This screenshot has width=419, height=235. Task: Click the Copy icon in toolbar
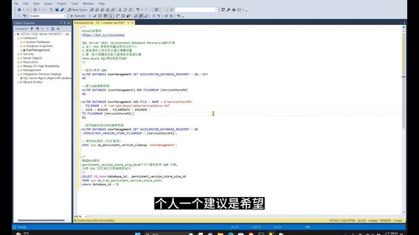click(125, 10)
